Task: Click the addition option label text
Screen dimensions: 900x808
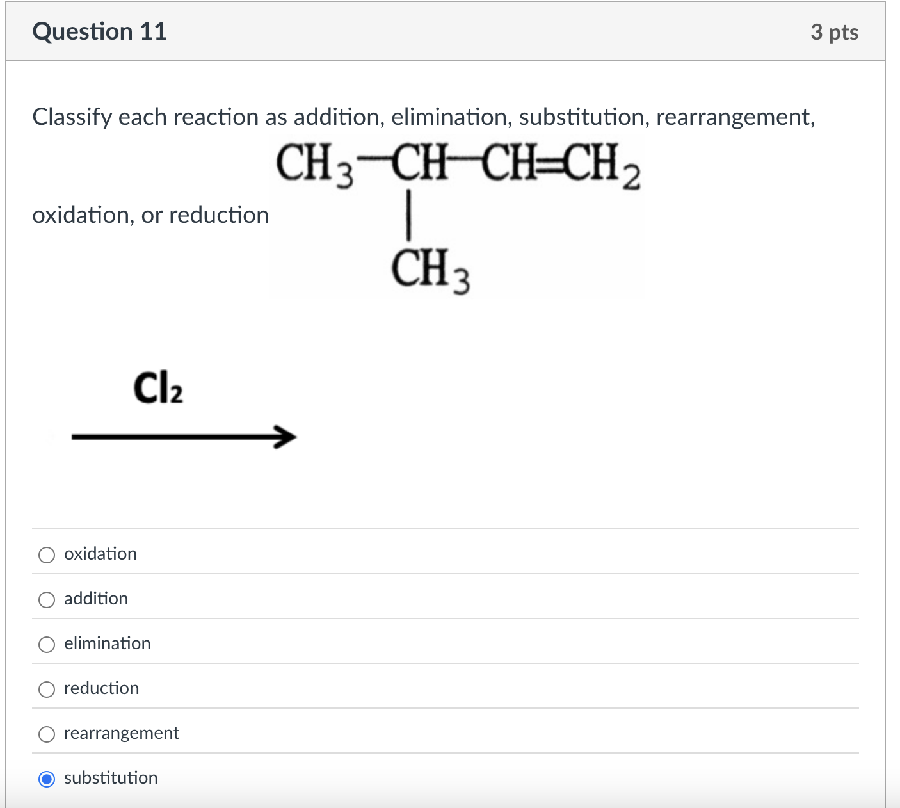Action: (95, 599)
